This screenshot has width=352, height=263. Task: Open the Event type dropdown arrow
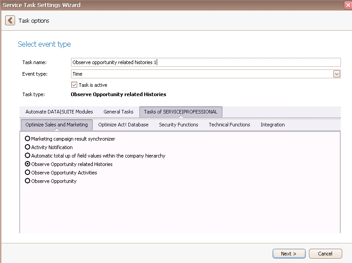coord(336,74)
